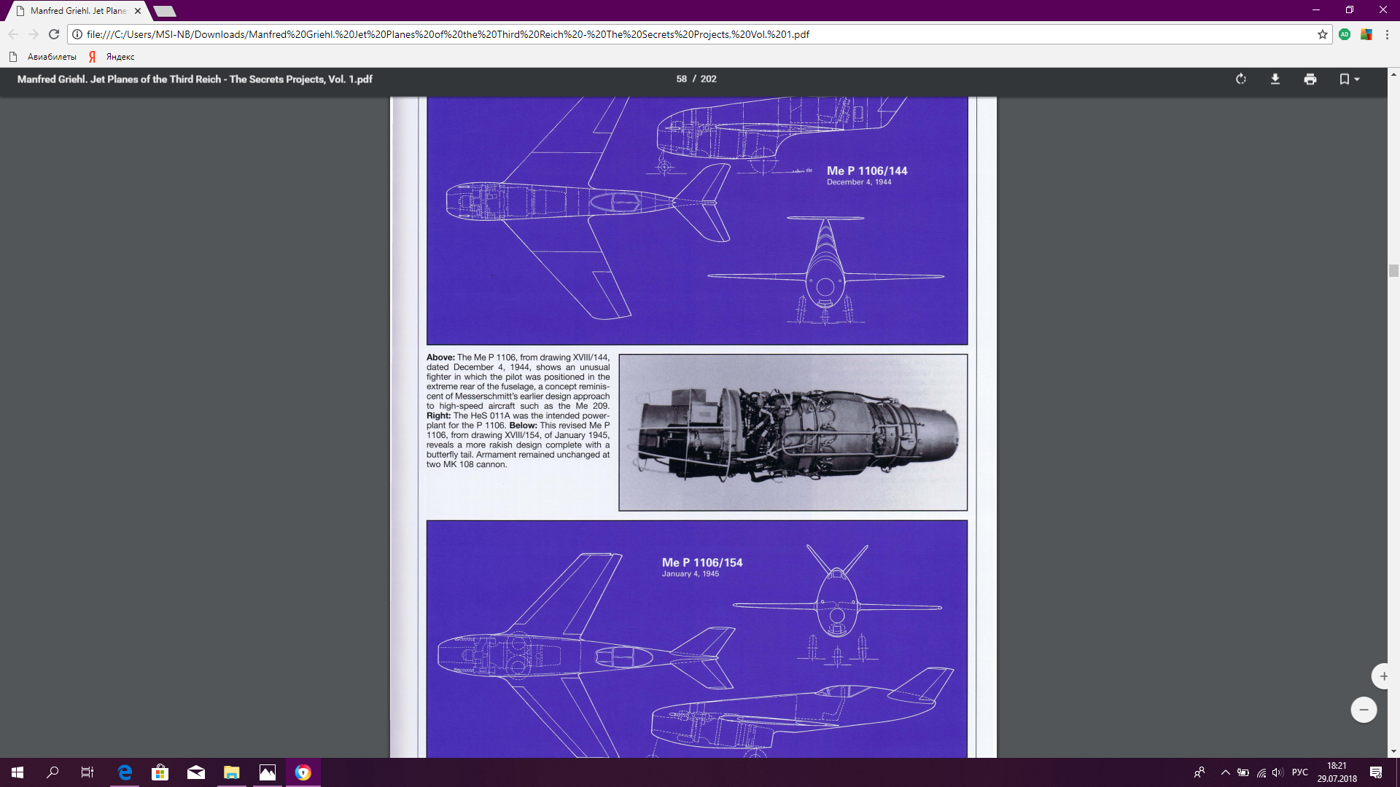Open the PDF bookmarks dropdown

coord(1349,79)
